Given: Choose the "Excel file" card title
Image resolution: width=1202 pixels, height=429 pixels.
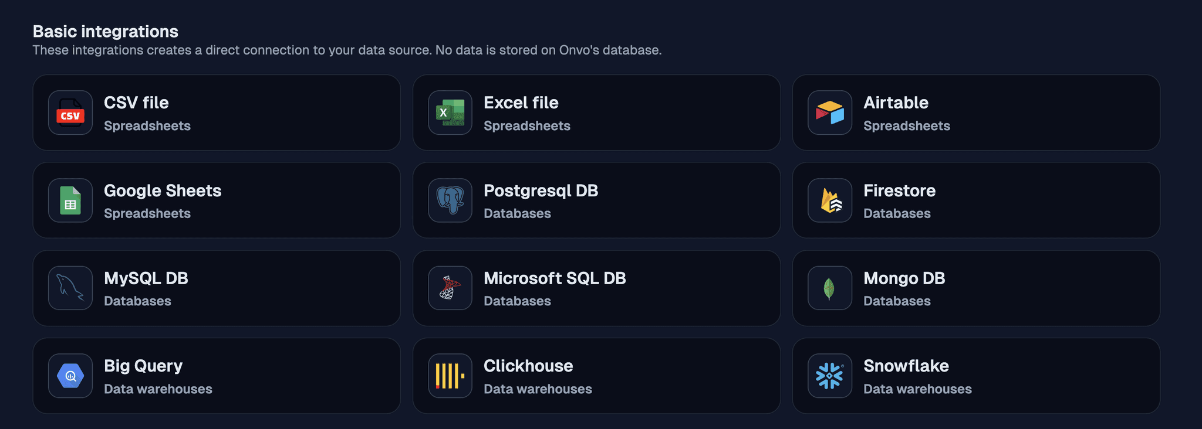Looking at the screenshot, I should coord(521,103).
